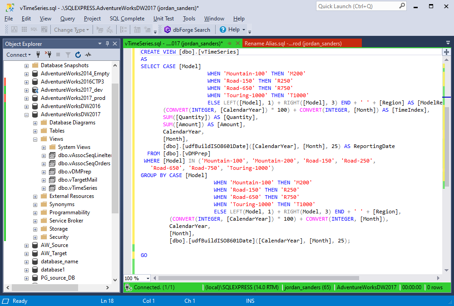
Task: Select the PG_source_DB database
Action: point(58,278)
